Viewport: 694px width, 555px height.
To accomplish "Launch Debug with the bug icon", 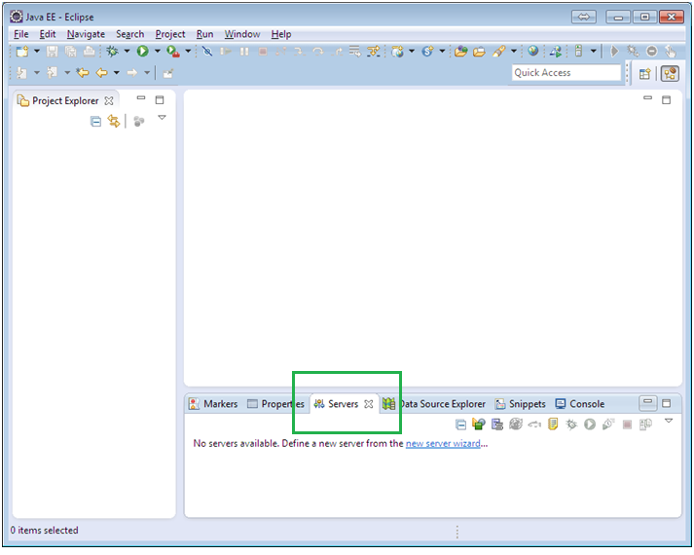I will point(112,52).
